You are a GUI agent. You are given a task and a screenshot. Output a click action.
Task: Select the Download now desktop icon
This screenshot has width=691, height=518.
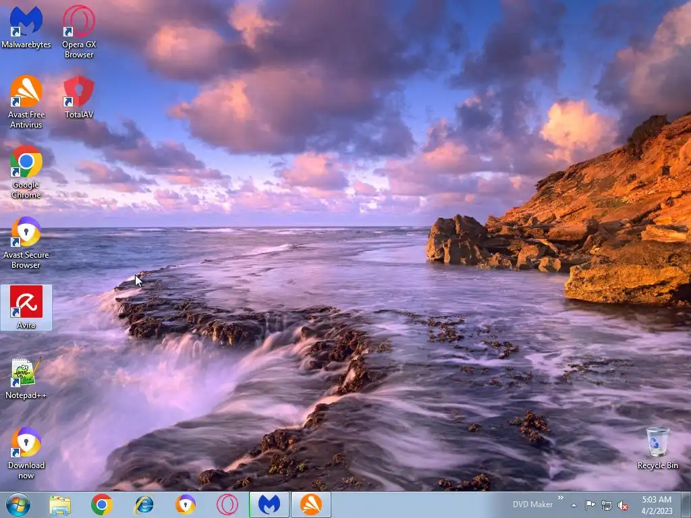coord(26,453)
